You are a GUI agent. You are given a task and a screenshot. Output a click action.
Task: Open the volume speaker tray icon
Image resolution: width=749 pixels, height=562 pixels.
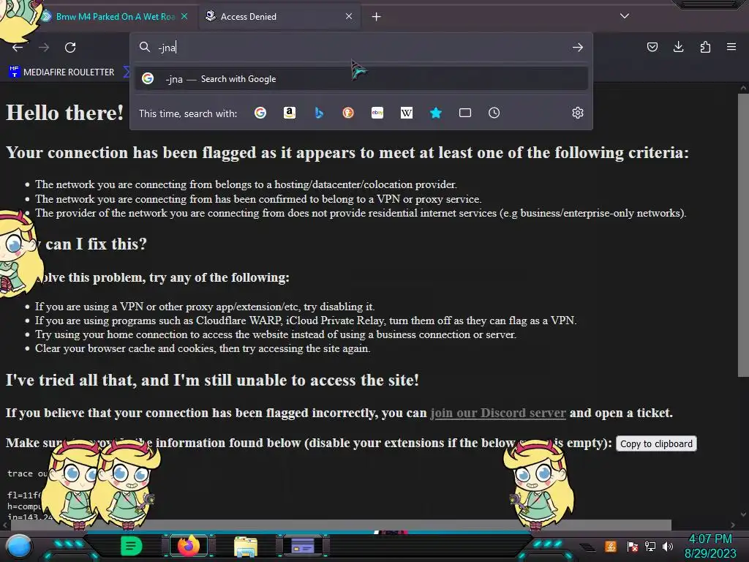pyautogui.click(x=667, y=546)
